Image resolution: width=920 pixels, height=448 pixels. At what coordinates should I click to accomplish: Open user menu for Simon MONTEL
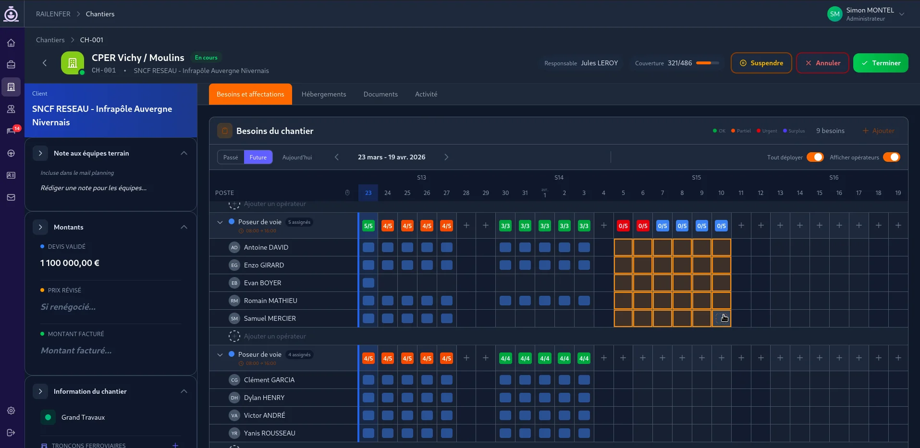pos(902,14)
